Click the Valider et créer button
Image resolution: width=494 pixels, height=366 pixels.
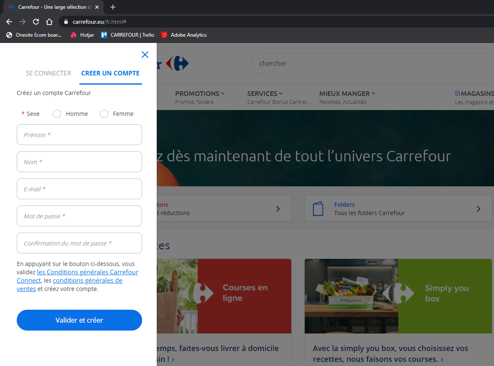[79, 320]
